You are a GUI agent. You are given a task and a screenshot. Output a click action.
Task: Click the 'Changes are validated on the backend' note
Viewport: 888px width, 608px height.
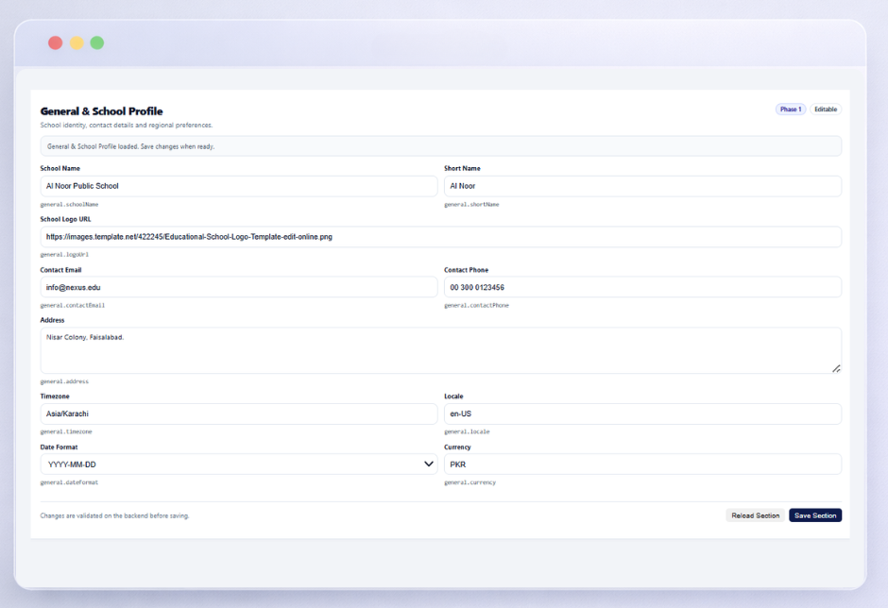(114, 515)
